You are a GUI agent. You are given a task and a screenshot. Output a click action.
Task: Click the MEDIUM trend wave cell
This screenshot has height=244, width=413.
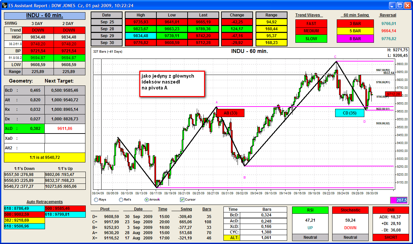point(311,31)
